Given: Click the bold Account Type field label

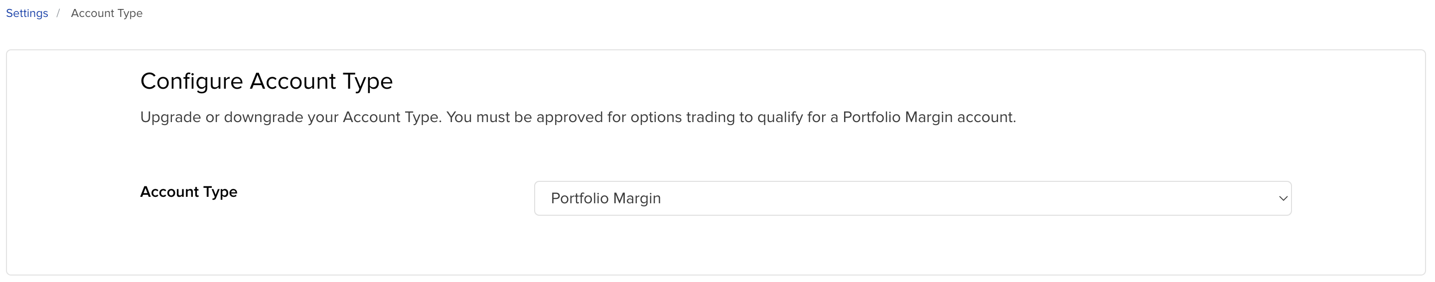Looking at the screenshot, I should 188,192.
